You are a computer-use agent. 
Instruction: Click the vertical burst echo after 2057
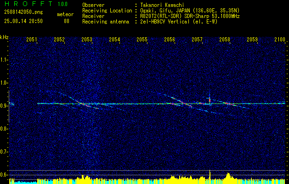(x=210, y=99)
